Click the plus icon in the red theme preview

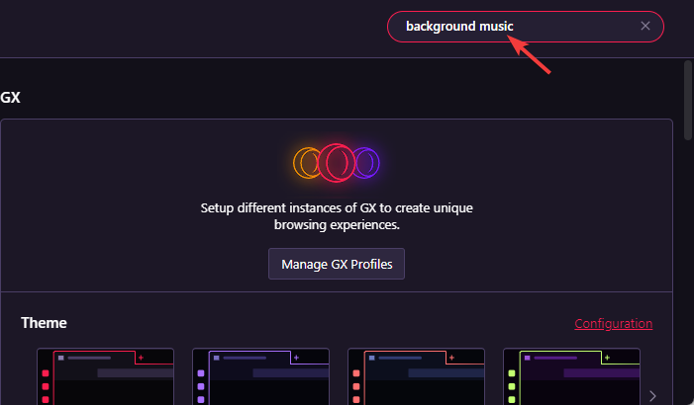pos(141,357)
